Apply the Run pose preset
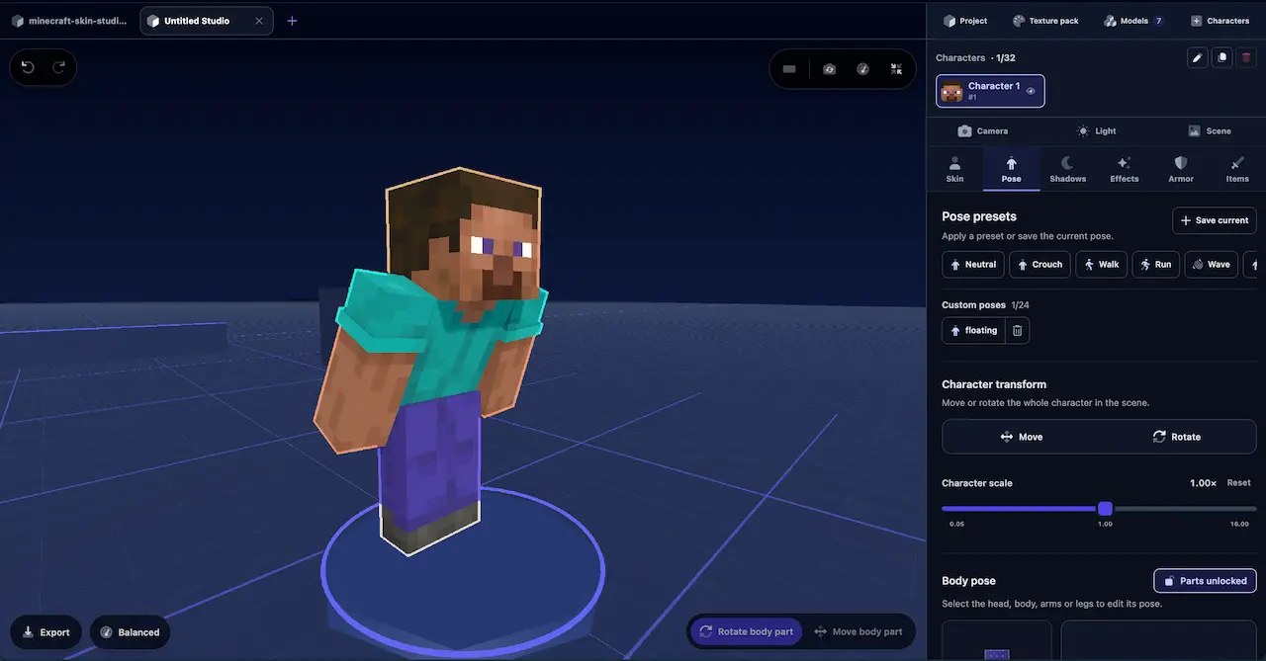The height and width of the screenshot is (661, 1266). pyautogui.click(x=1155, y=265)
